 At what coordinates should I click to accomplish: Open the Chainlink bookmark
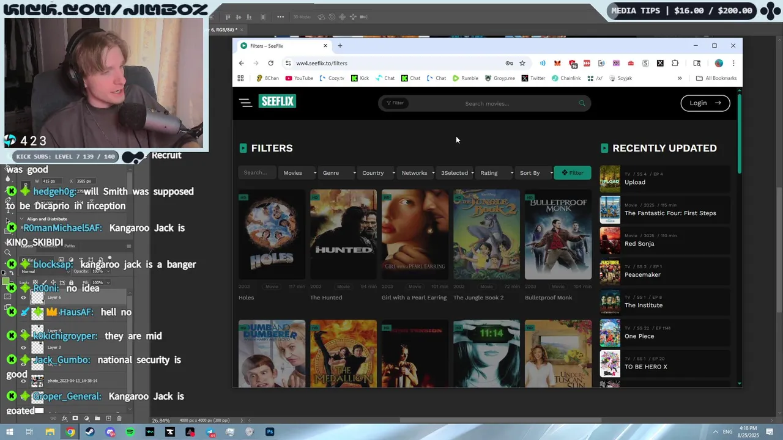pos(566,78)
